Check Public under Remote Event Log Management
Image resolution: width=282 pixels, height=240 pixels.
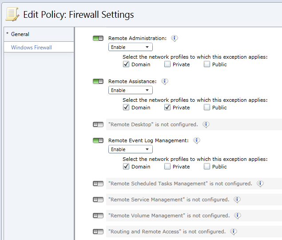point(207,167)
